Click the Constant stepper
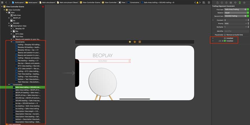Screen dimensions: 250x125 click(248, 20)
